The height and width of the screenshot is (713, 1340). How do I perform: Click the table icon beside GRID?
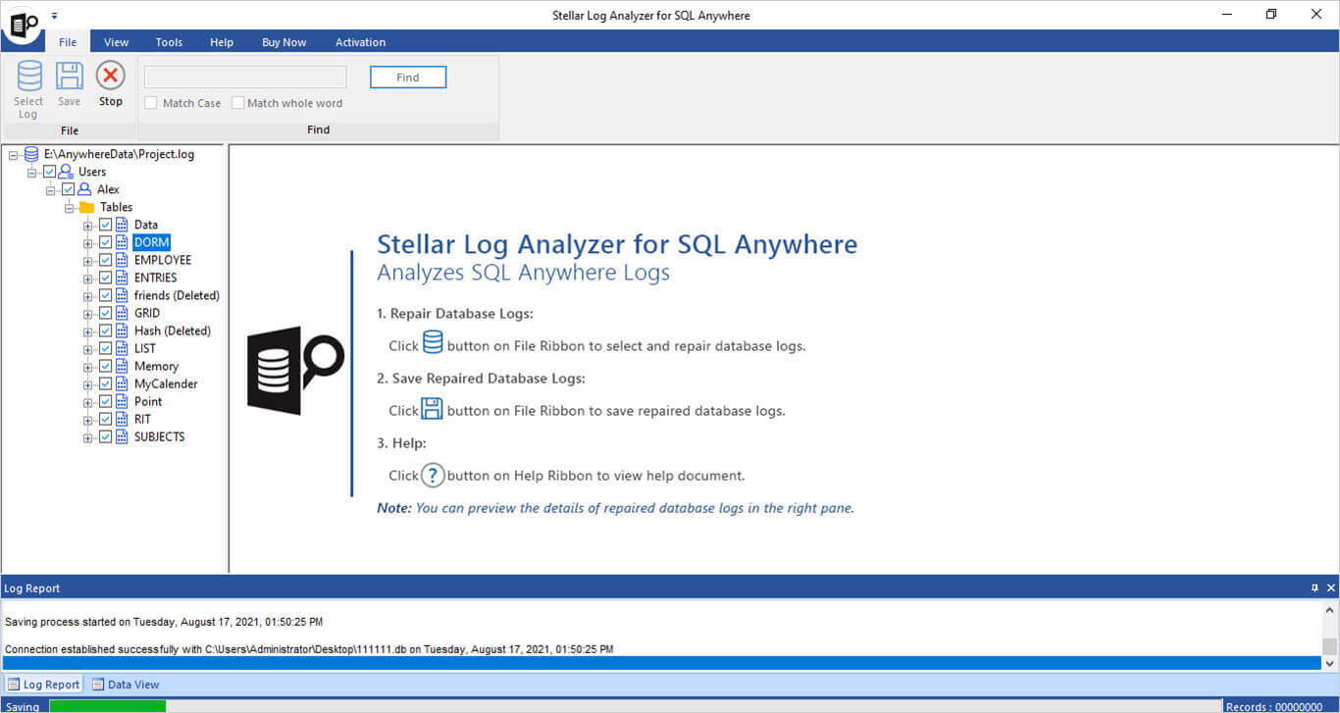123,313
